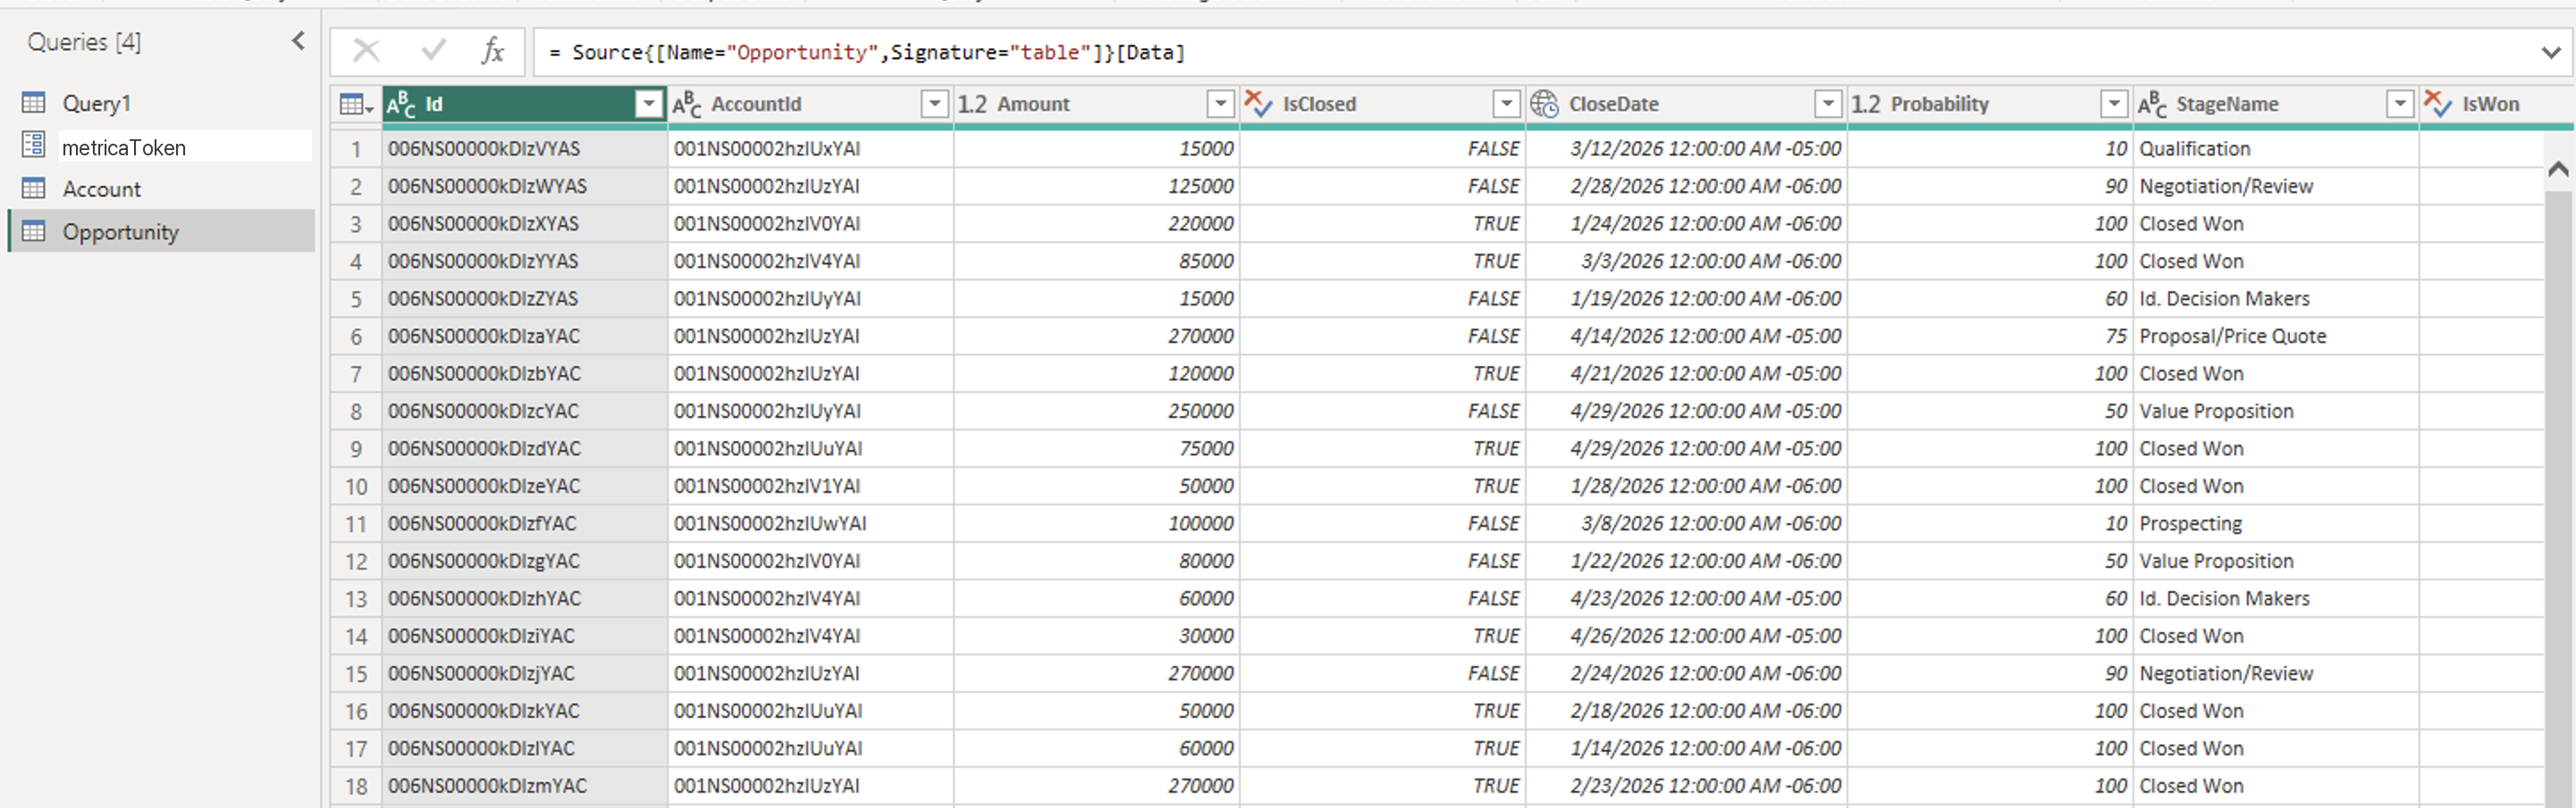Collapse the Queries pane chevron

298,41
